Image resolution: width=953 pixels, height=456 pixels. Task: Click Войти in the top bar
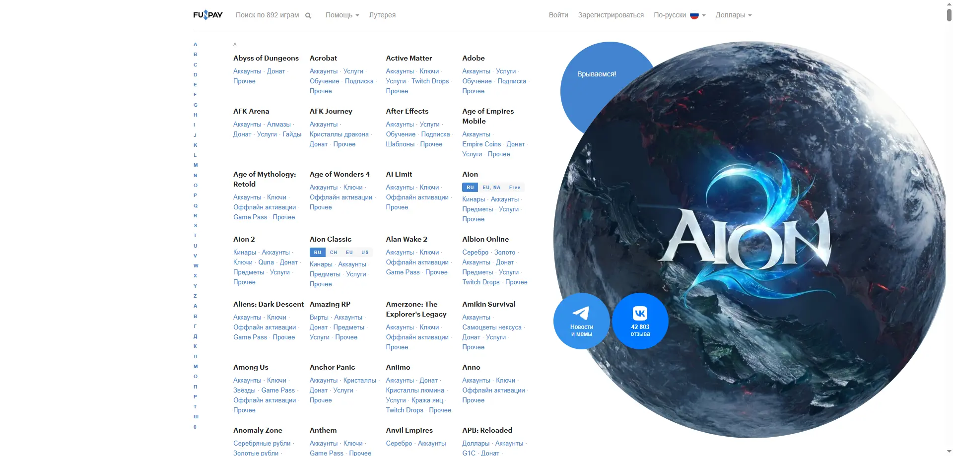[558, 15]
